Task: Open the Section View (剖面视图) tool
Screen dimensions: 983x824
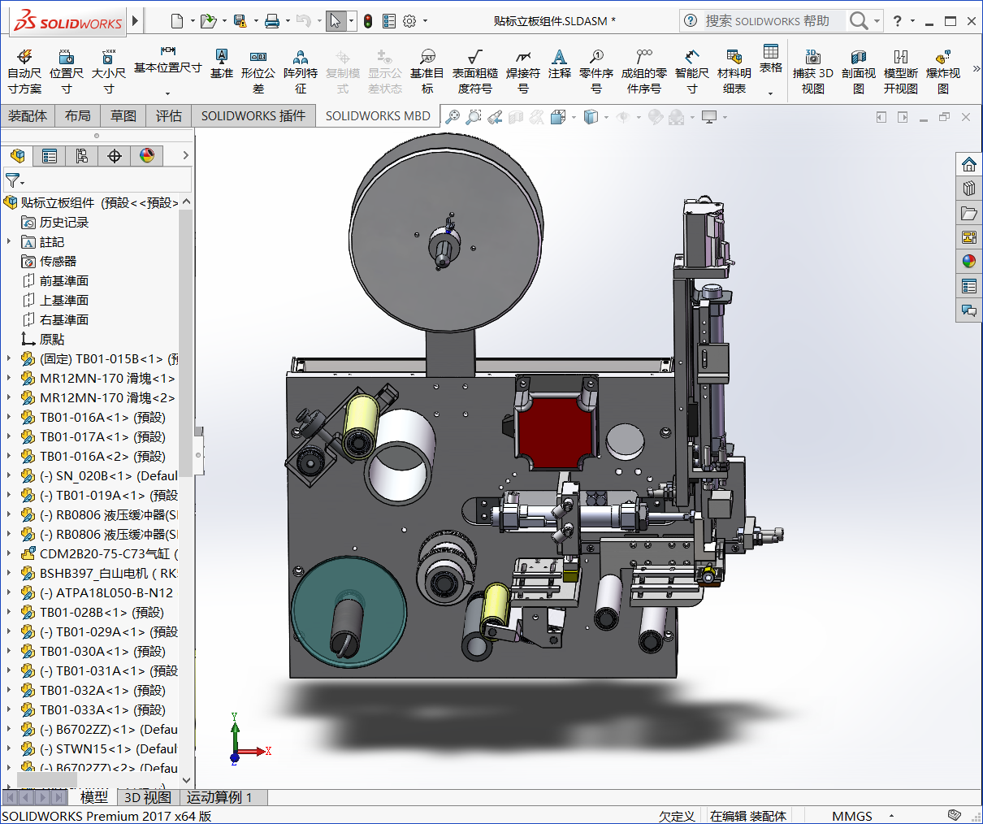Action: coord(858,70)
